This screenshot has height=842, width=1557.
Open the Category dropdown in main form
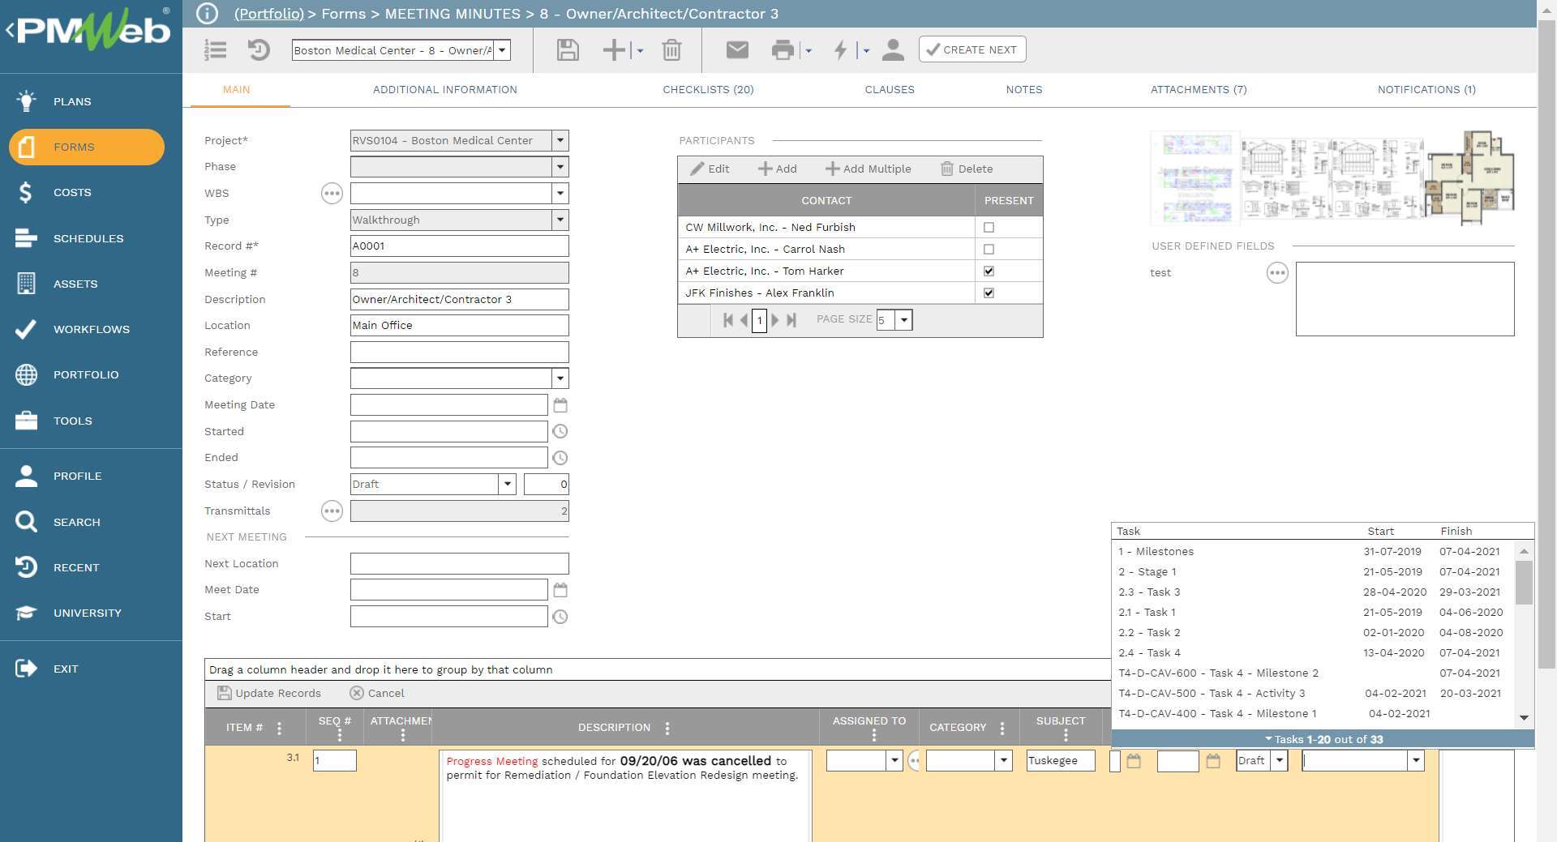pos(560,378)
